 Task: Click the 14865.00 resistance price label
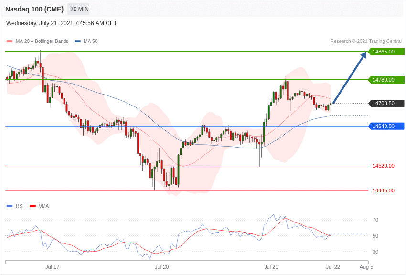coord(386,52)
